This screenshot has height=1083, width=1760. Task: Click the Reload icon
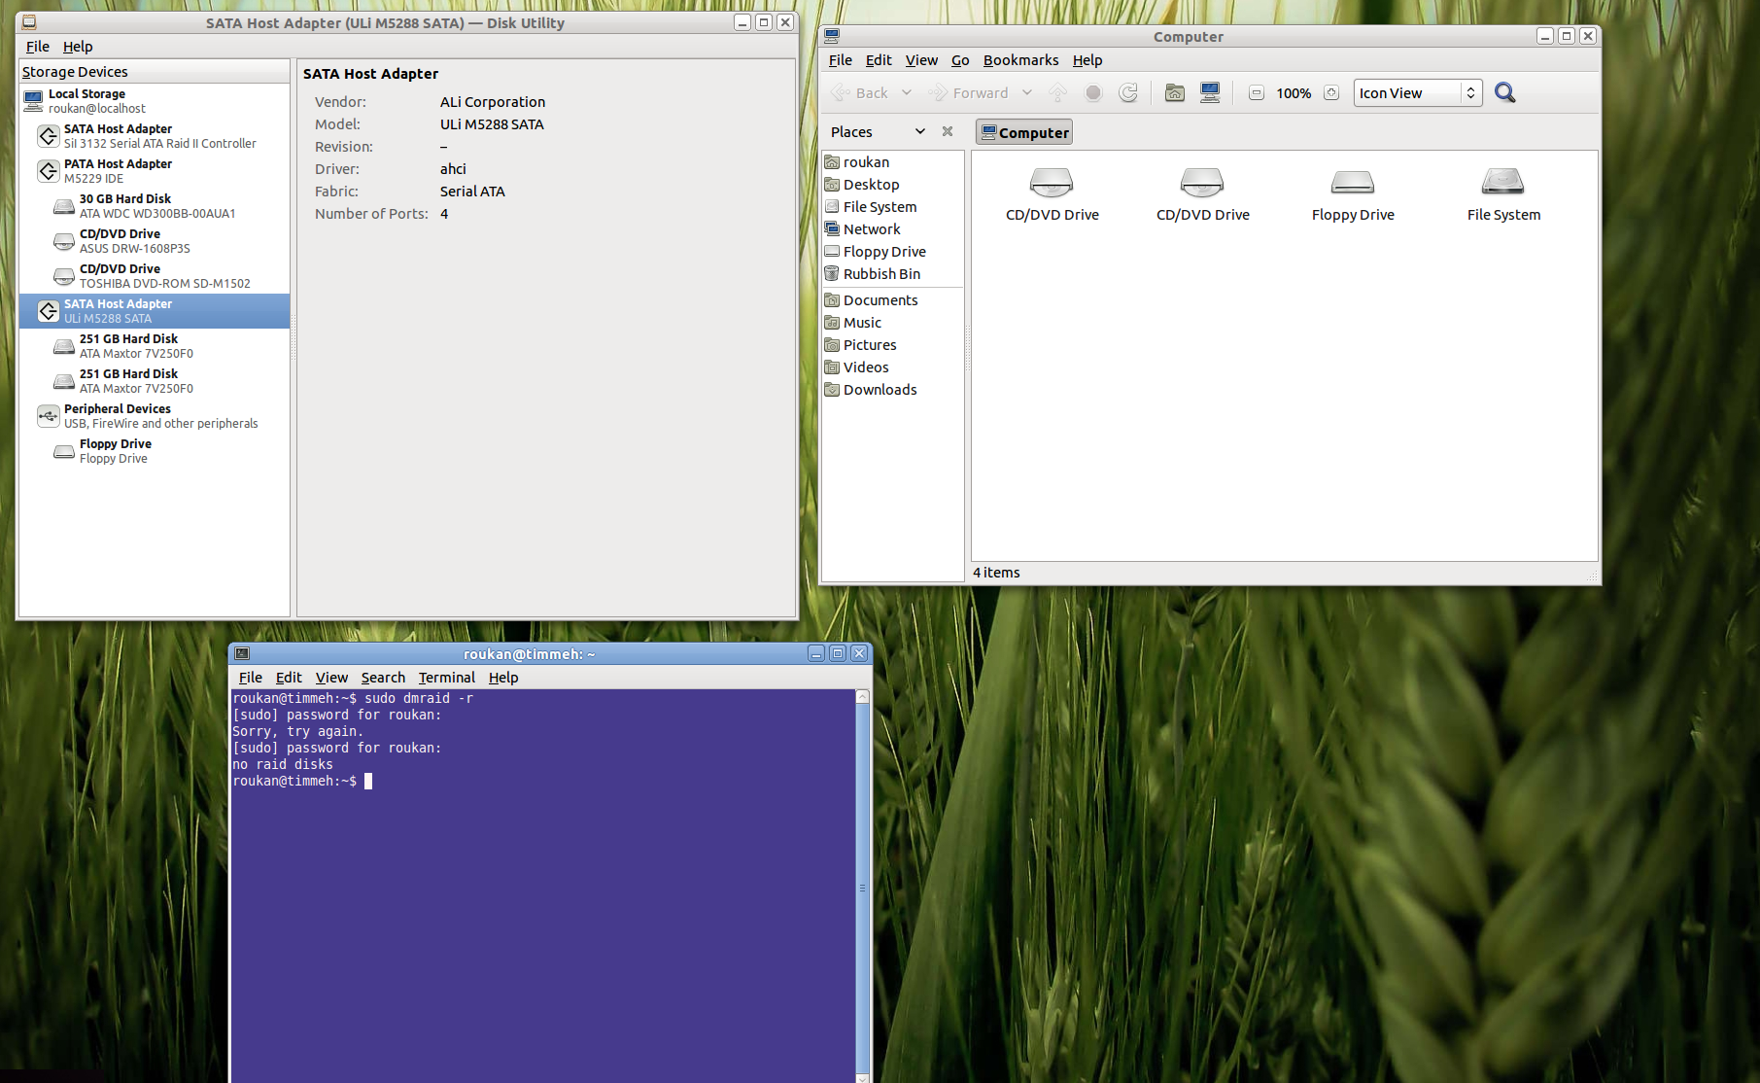pyautogui.click(x=1128, y=93)
